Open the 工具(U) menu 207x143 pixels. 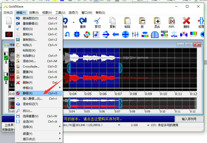click(x=60, y=13)
